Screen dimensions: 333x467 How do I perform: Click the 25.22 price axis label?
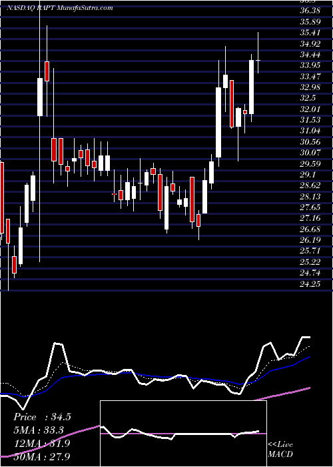[x=310, y=262]
